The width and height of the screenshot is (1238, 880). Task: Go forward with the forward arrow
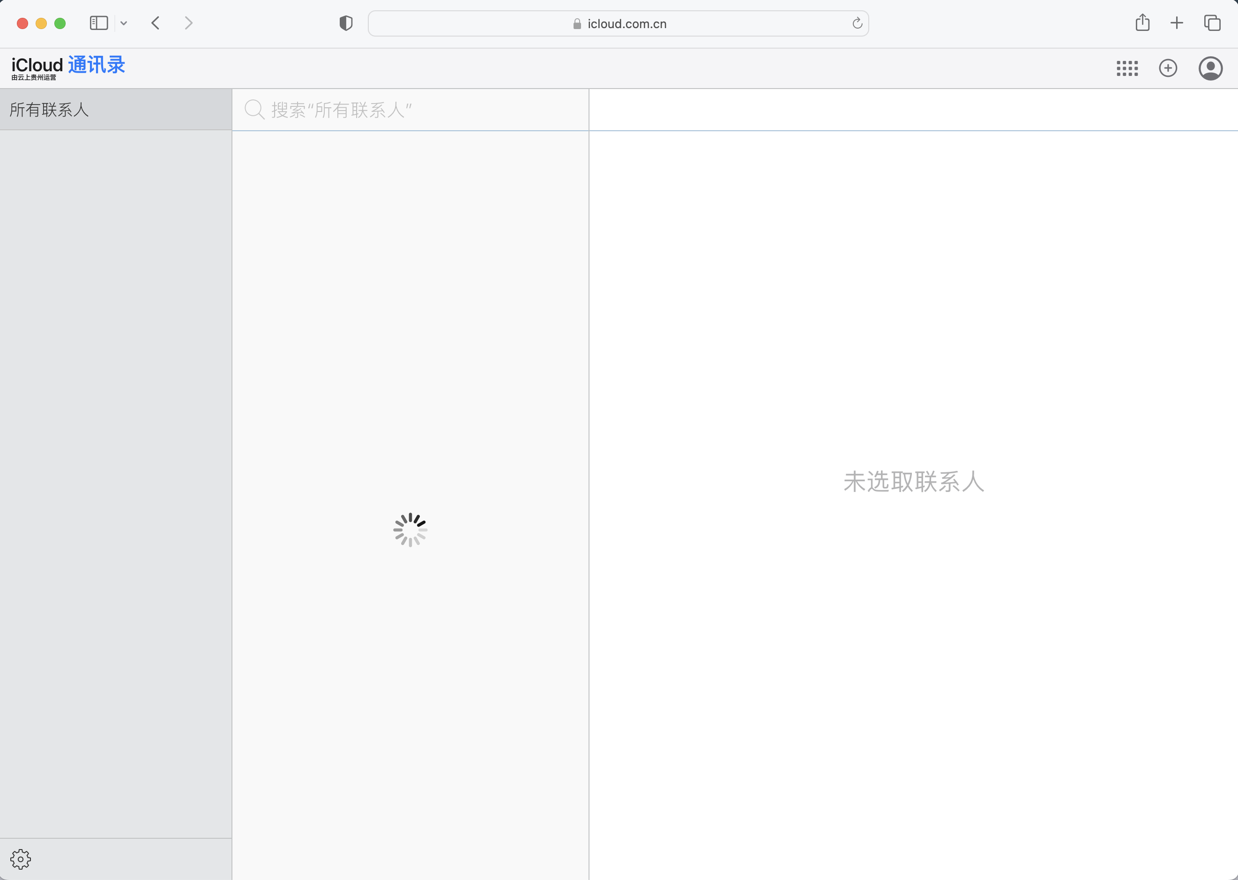point(188,23)
